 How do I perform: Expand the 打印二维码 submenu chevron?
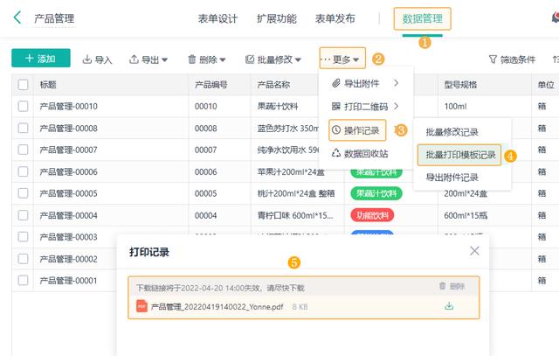click(x=397, y=106)
